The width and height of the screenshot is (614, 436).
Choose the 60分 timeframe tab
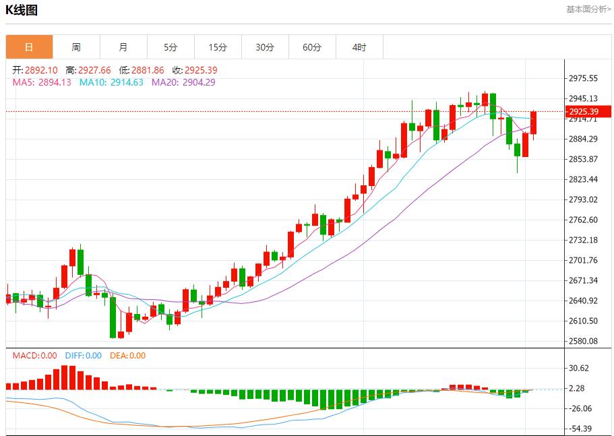312,47
